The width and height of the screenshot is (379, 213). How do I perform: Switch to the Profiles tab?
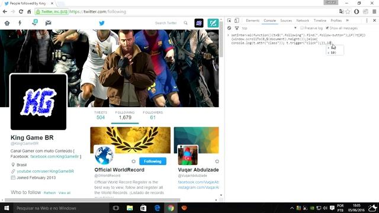[x=336, y=21]
